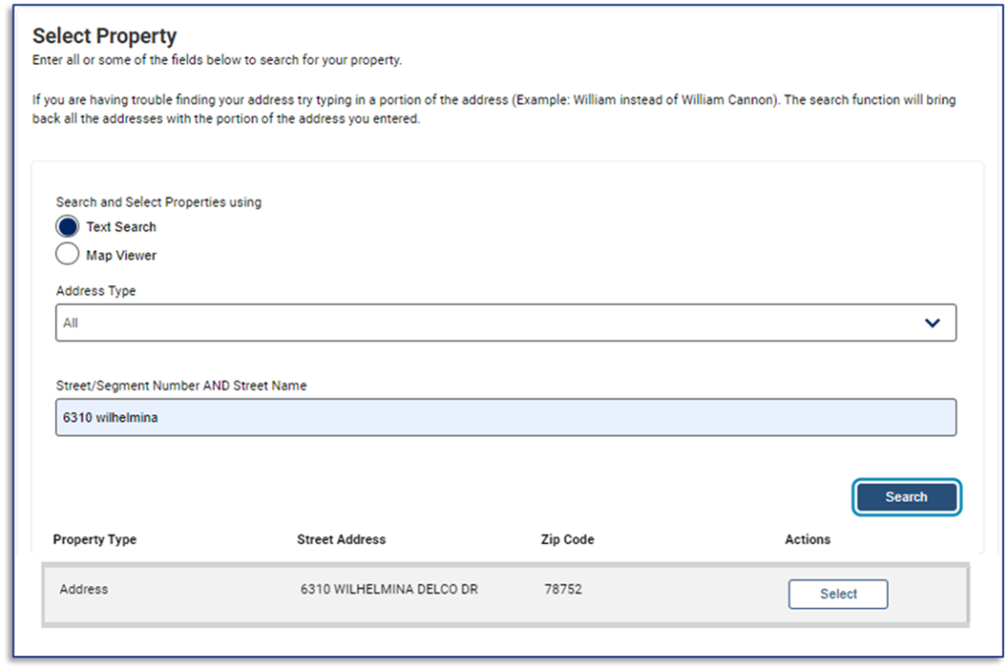Click the 6310 WILHELMINA DELCO DR result text
Screen dimensions: 1008x670
tap(389, 589)
